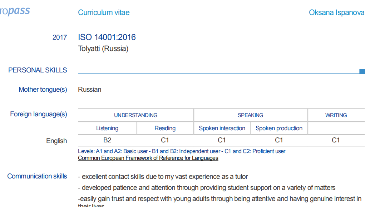This screenshot has height=207, width=365.
Task: Click the year 2017 beside the ISO entry
Action: (x=60, y=37)
